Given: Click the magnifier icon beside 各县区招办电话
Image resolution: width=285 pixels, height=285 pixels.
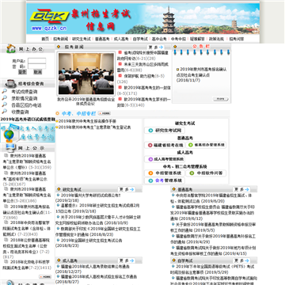Looking at the screenshot, I should point(5,104).
